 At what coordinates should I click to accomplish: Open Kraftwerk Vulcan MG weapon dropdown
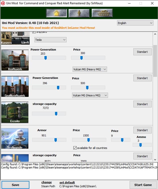[x=90, y=69]
